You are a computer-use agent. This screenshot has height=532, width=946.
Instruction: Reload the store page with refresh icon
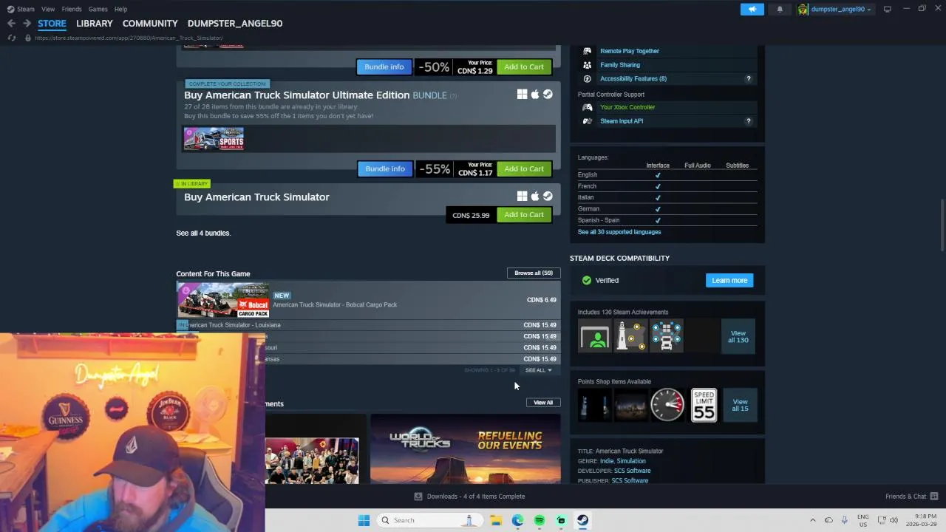(x=11, y=38)
